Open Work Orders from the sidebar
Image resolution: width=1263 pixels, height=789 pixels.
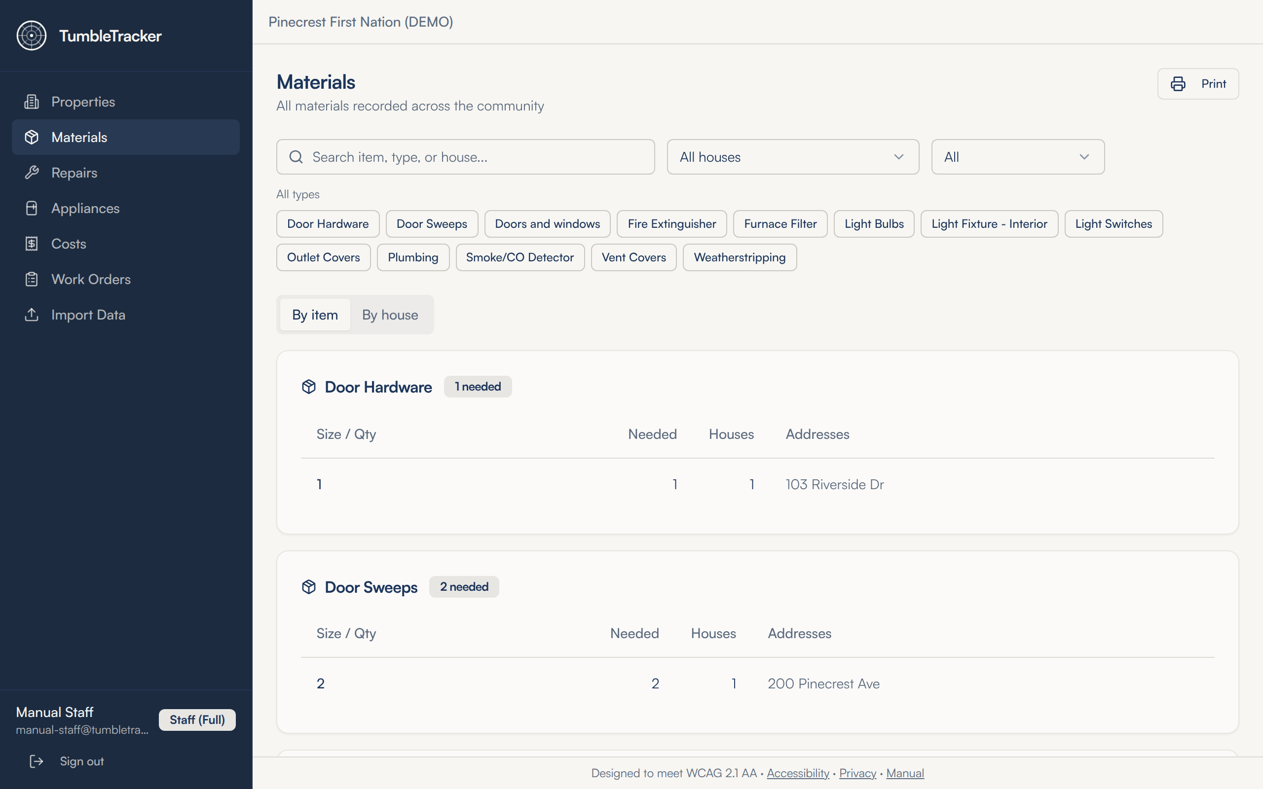pos(126,279)
